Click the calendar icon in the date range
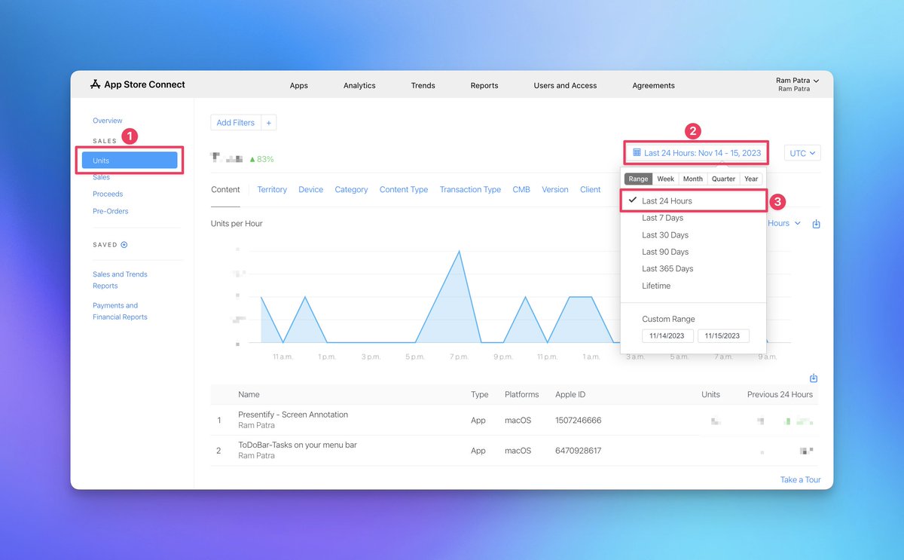The height and width of the screenshot is (560, 904). tap(637, 153)
